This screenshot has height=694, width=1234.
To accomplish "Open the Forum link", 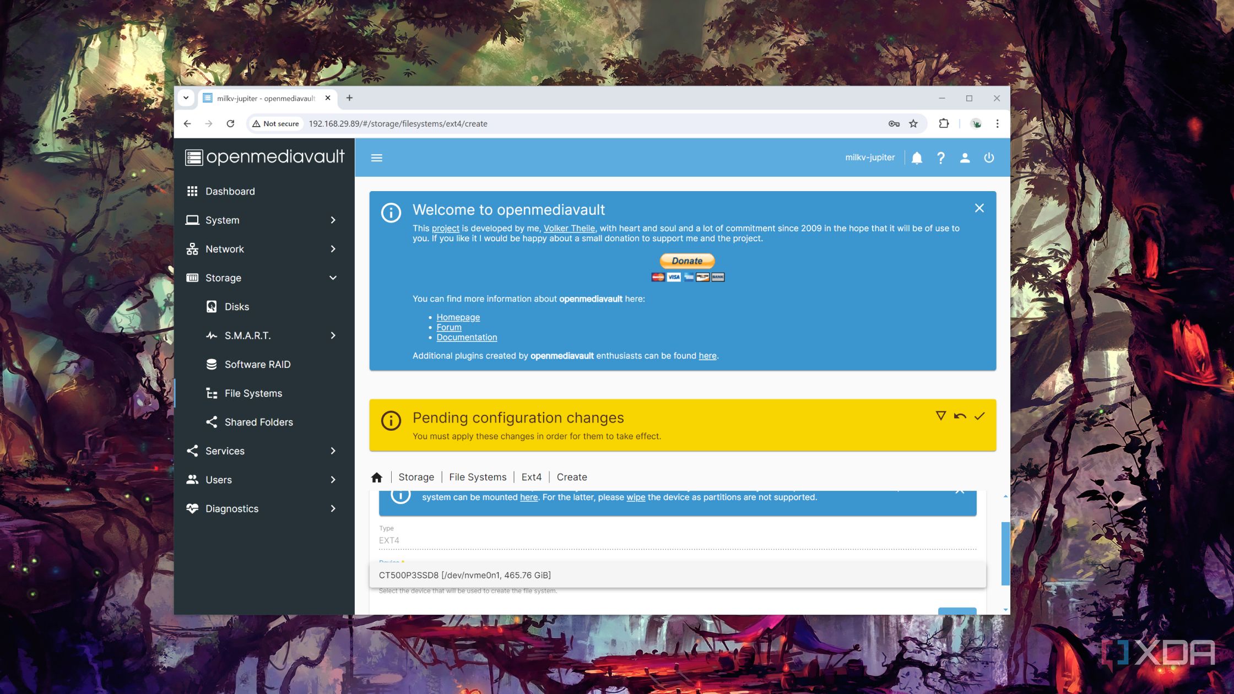I will point(448,327).
